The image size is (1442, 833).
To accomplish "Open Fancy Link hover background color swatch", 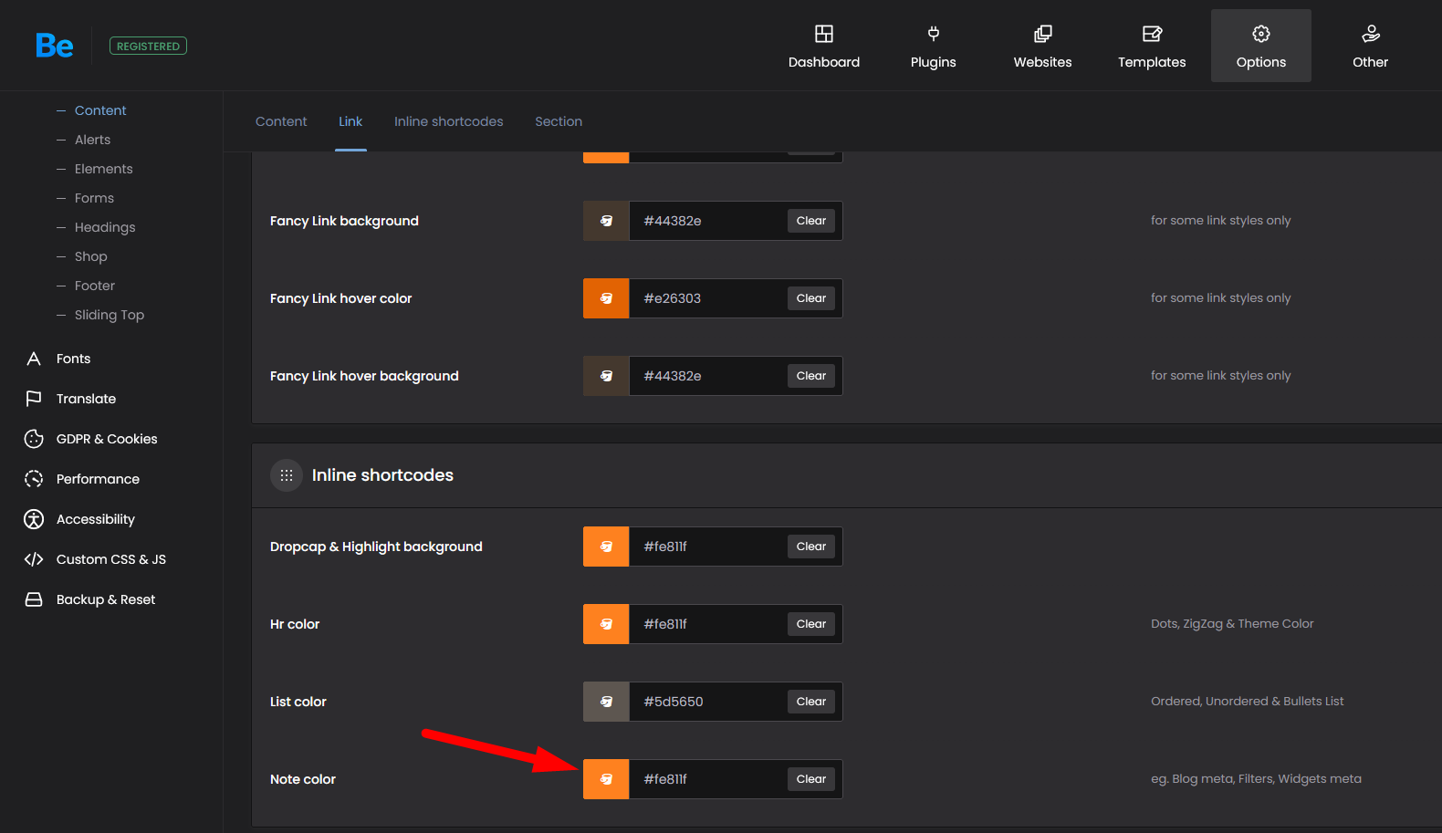I will [606, 376].
